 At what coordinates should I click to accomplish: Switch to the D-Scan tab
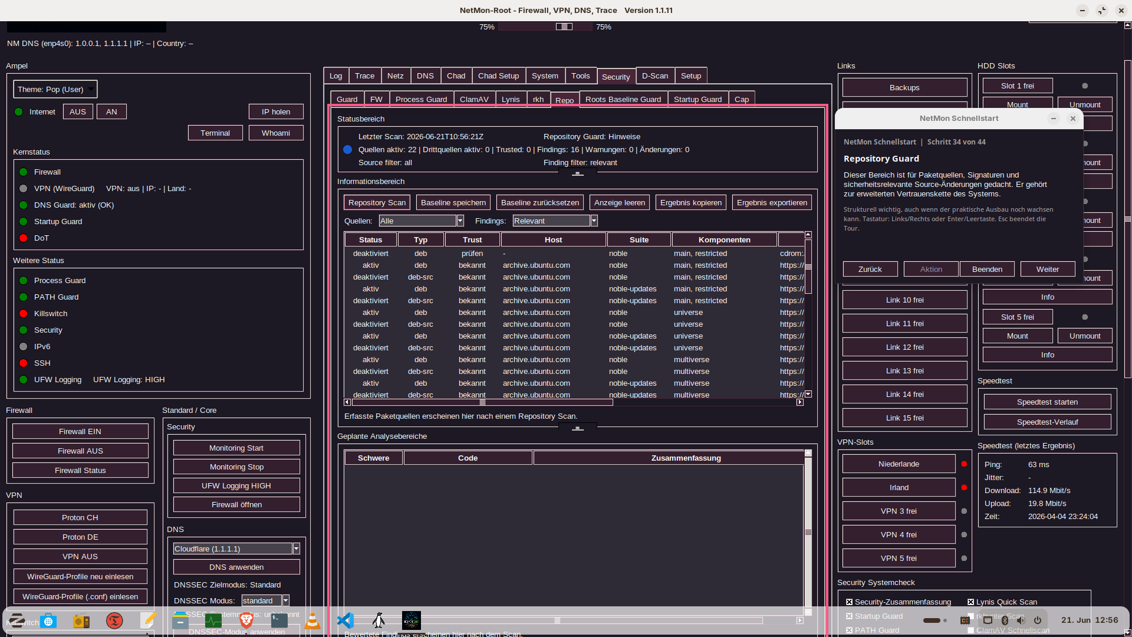pos(654,76)
